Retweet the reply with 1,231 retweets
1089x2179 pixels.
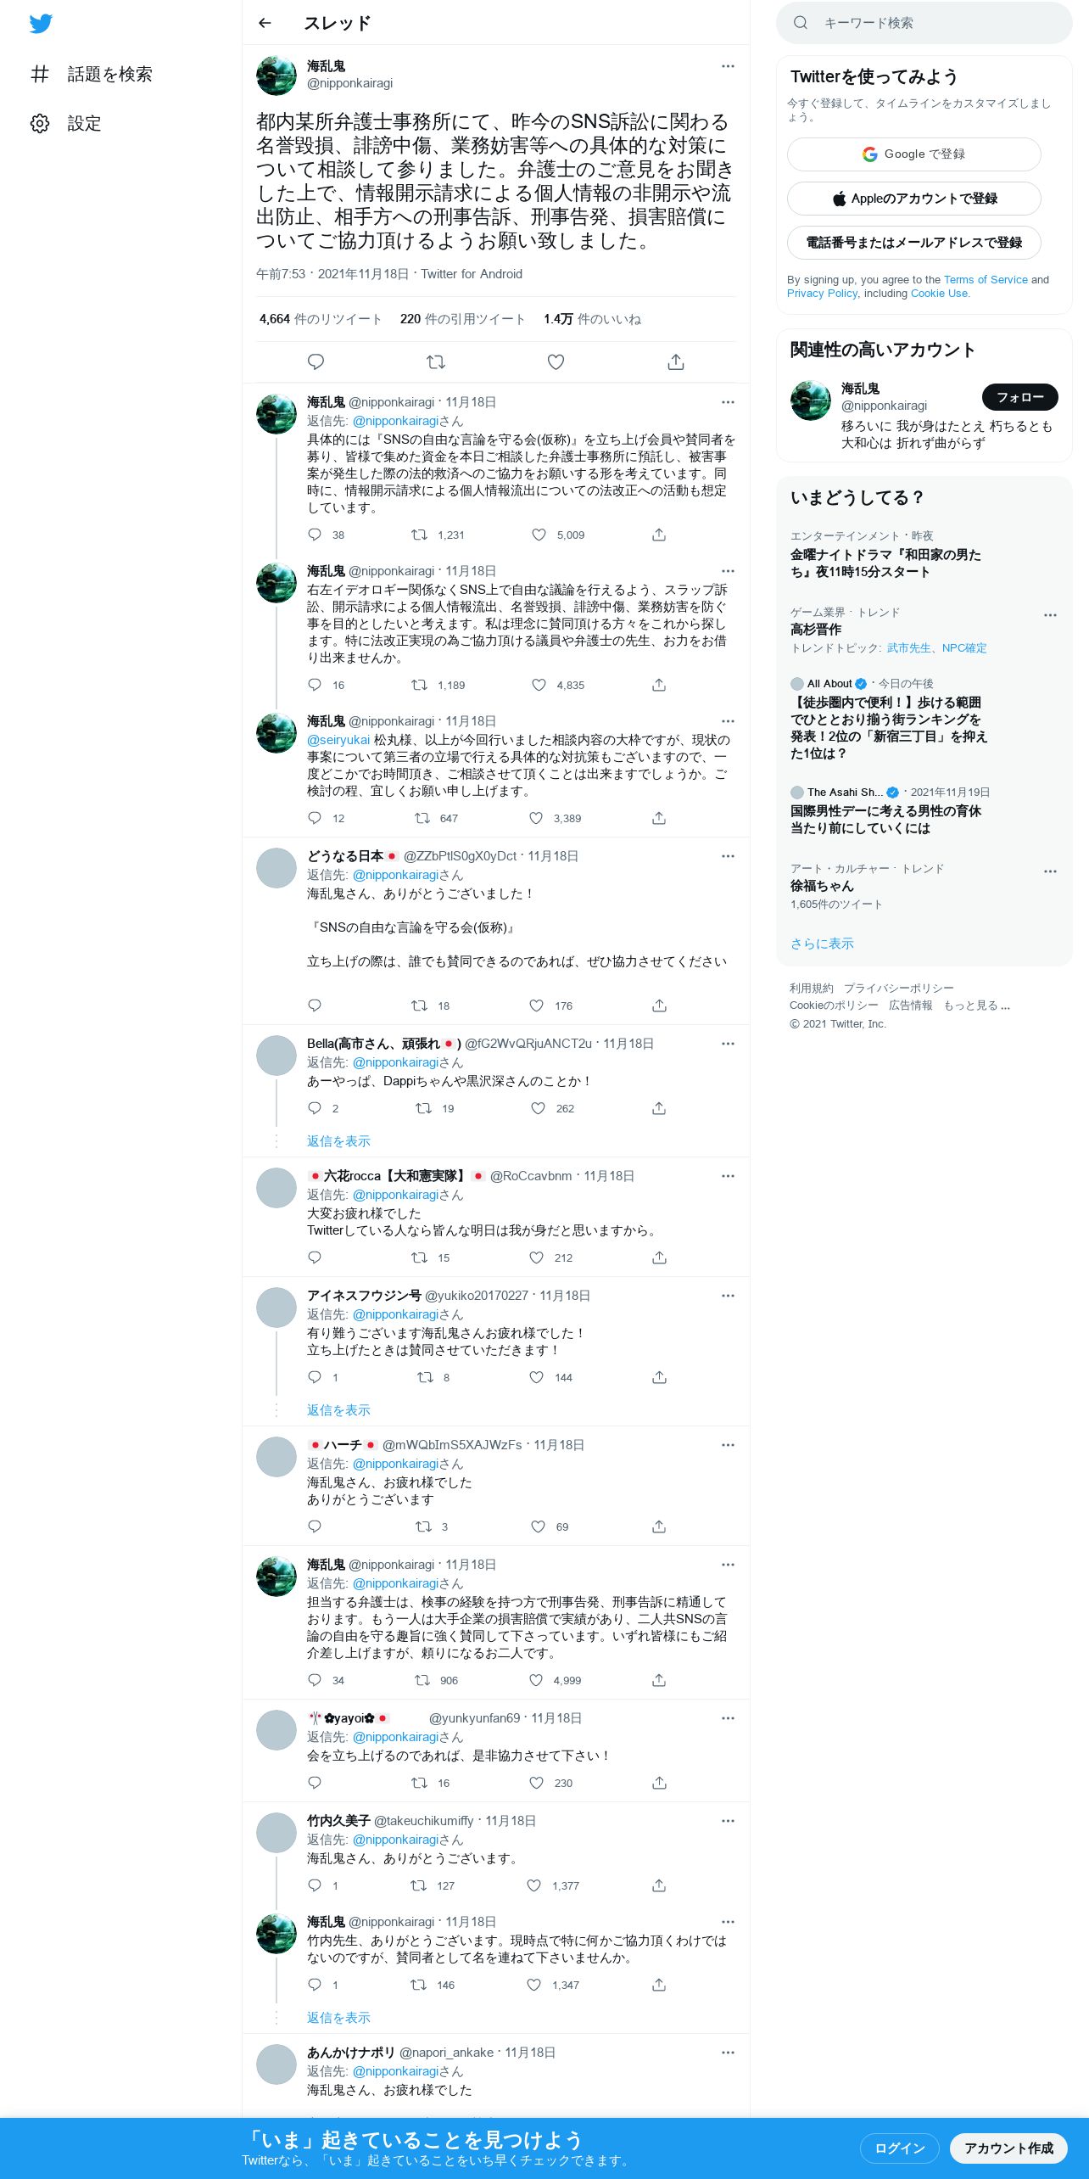click(419, 535)
